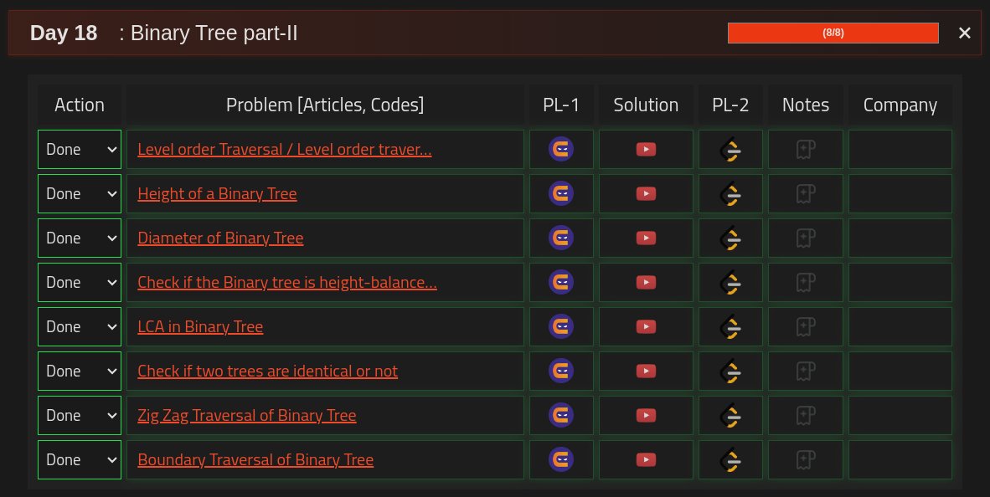Screen dimensions: 990x497
Task: Open Done dropdown for Height of a Binary Tree
Action: coord(80,193)
